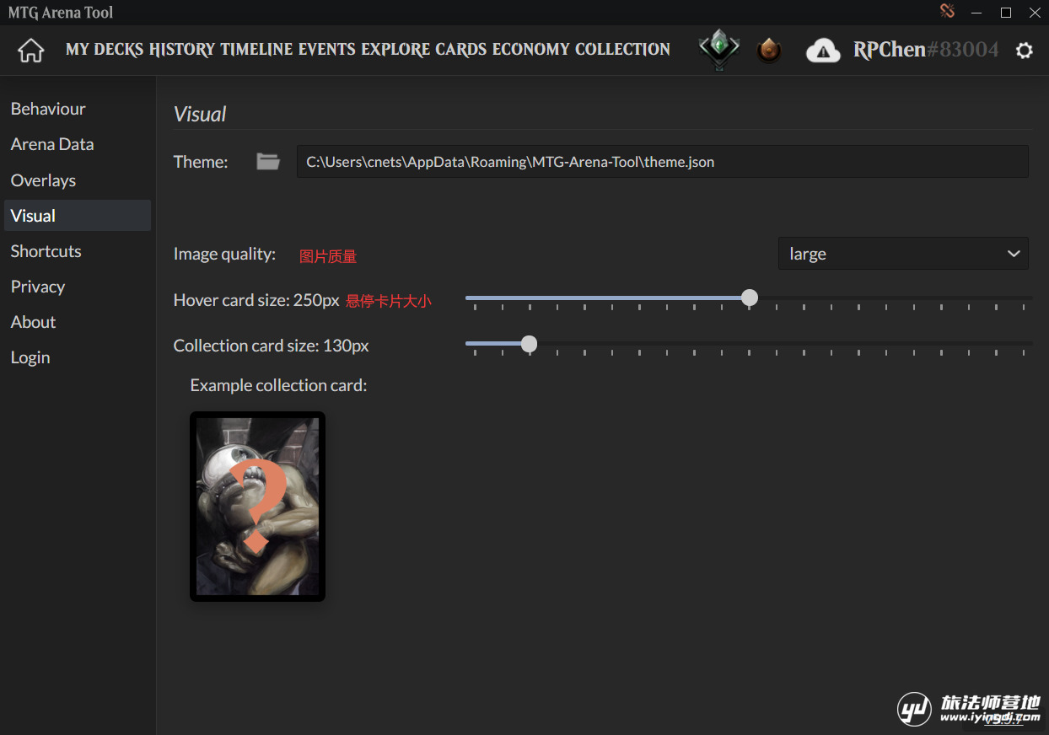View the Timeline tab
This screenshot has height=735, width=1049.
click(x=256, y=50)
